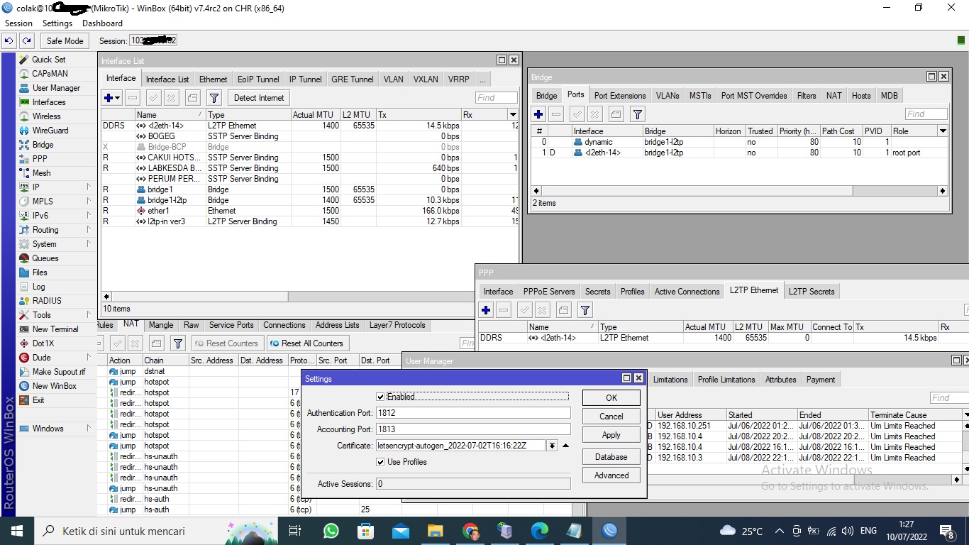This screenshot has width=969, height=545.
Task: Click the filter funnel icon in Interface List
Action: click(214, 98)
